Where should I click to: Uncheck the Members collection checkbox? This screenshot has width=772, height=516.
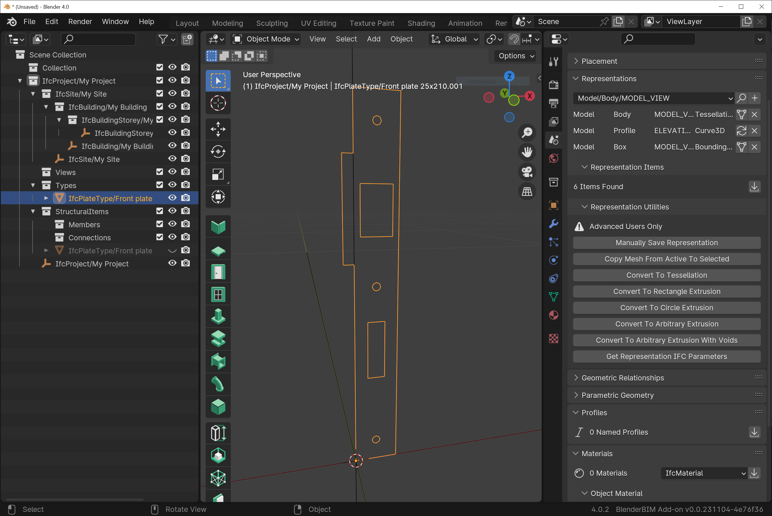[x=160, y=224]
